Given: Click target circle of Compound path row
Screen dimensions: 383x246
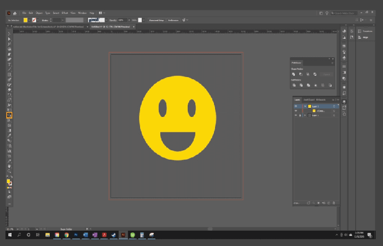Looking at the screenshot, I should [334, 111].
